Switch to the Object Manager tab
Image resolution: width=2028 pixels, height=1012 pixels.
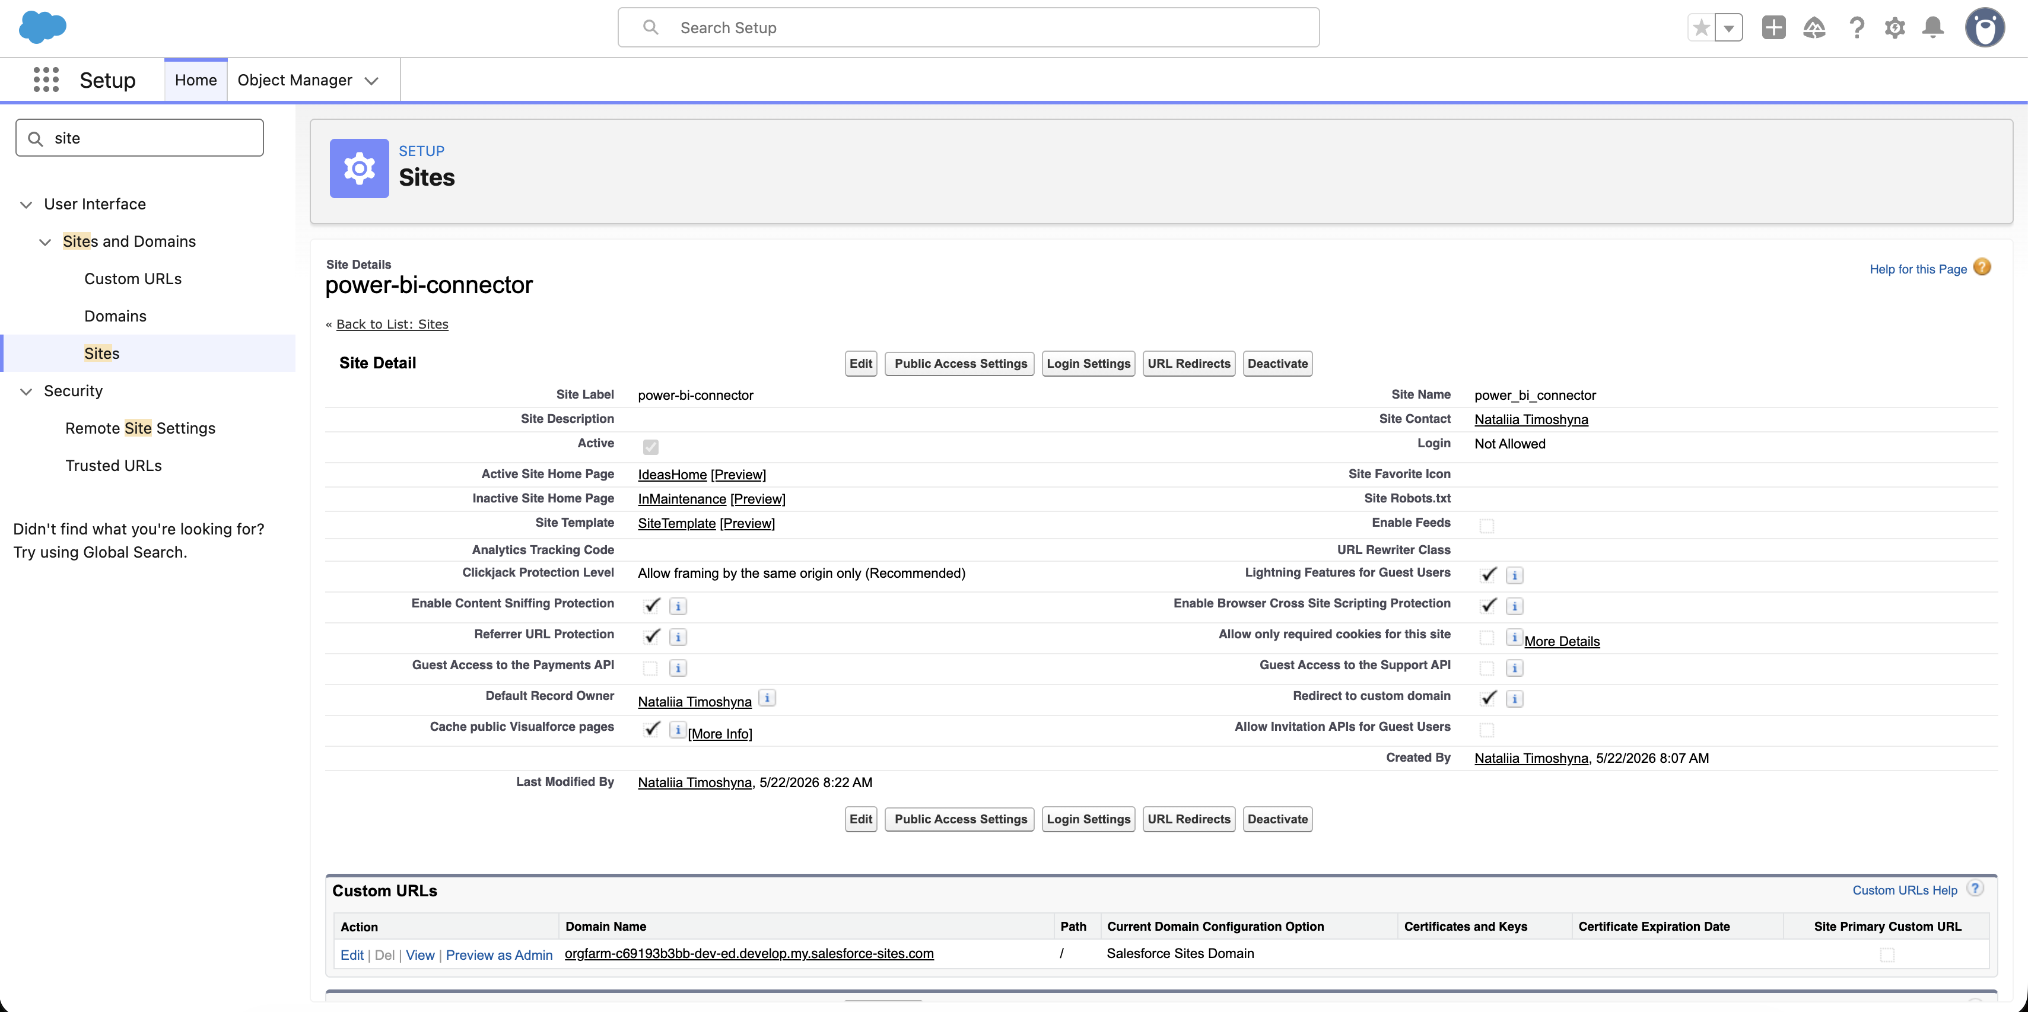click(295, 79)
